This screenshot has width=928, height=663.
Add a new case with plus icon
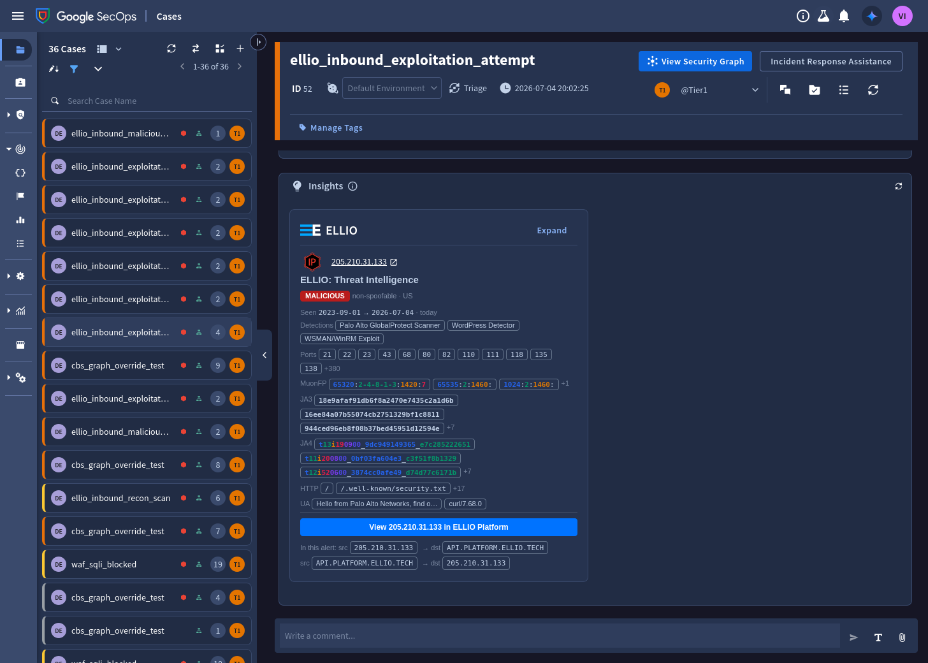pos(240,48)
